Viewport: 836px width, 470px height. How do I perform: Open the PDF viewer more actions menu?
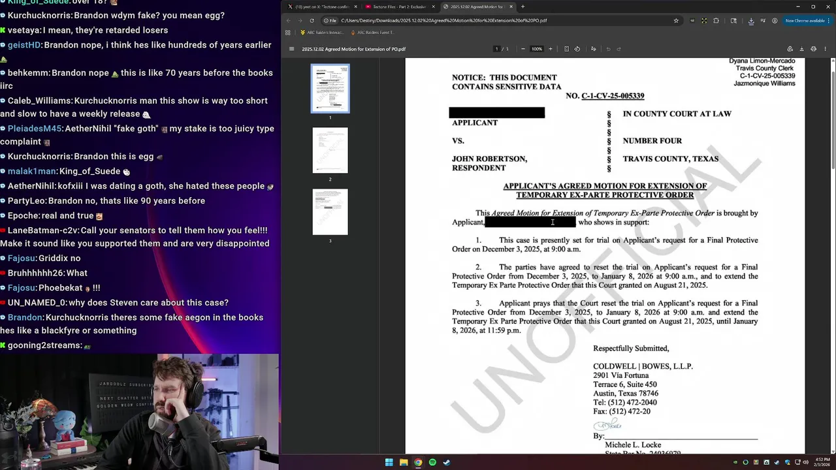826,49
